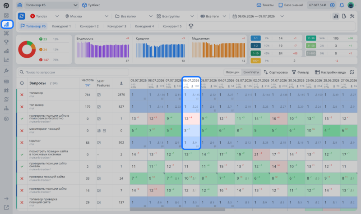Open the tools wrench icon
The height and width of the screenshot is (214, 361).
click(352, 16)
